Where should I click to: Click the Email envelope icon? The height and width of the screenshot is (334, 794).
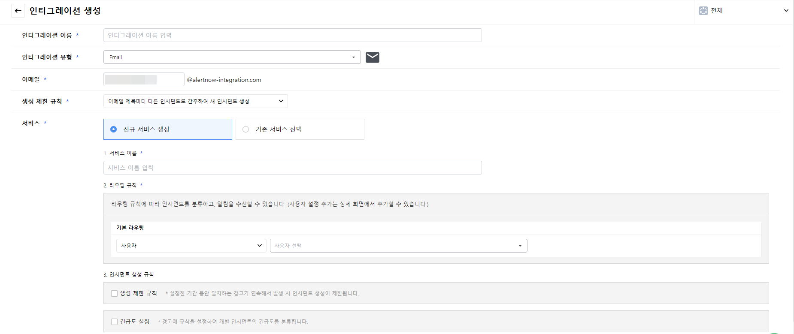(x=372, y=57)
